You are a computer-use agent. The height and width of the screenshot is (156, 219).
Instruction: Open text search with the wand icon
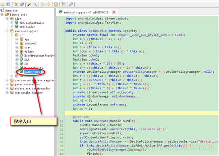[x=29, y=4]
